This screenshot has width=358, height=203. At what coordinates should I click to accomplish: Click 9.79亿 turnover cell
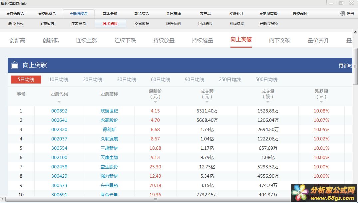[x=207, y=158]
